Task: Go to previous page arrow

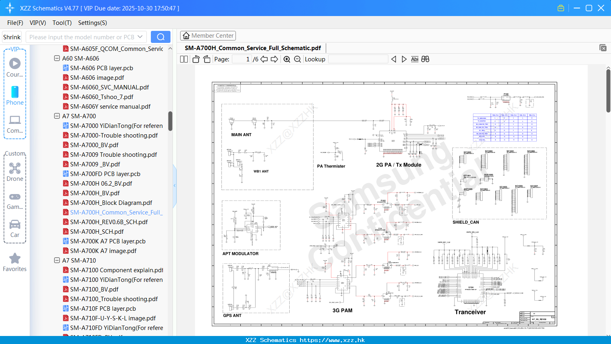Action: coord(264,59)
